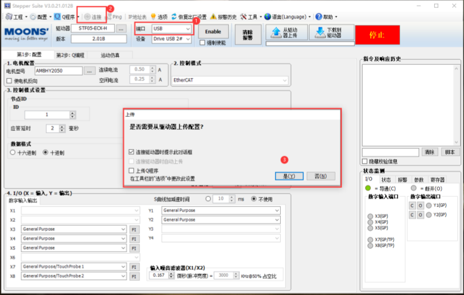Open the X7 TouchProbe 1 input dropdown
The image size is (464, 295).
click(123, 266)
